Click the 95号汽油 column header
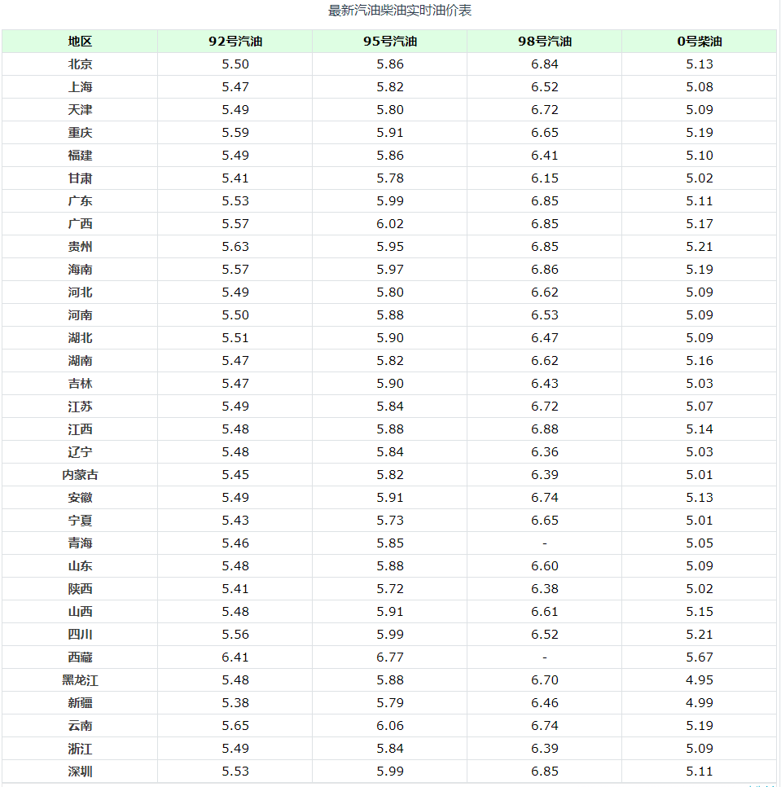The image size is (781, 787). [x=390, y=42]
